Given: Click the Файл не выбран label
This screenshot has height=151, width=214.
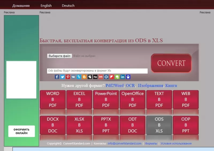Looking at the screenshot, I should [84, 56].
